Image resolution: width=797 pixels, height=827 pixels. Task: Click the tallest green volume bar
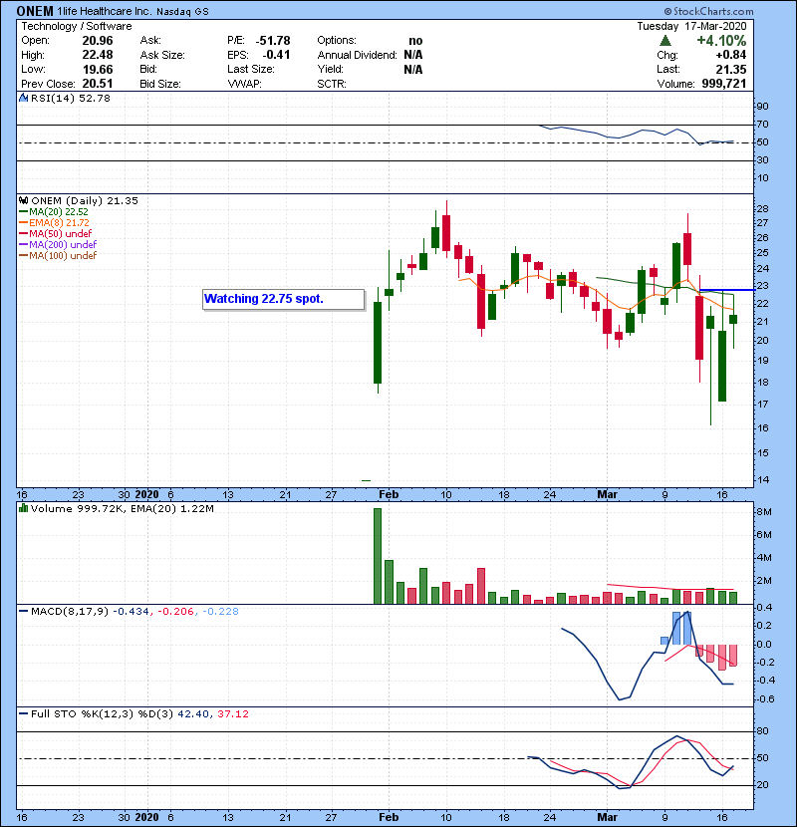pos(378,556)
